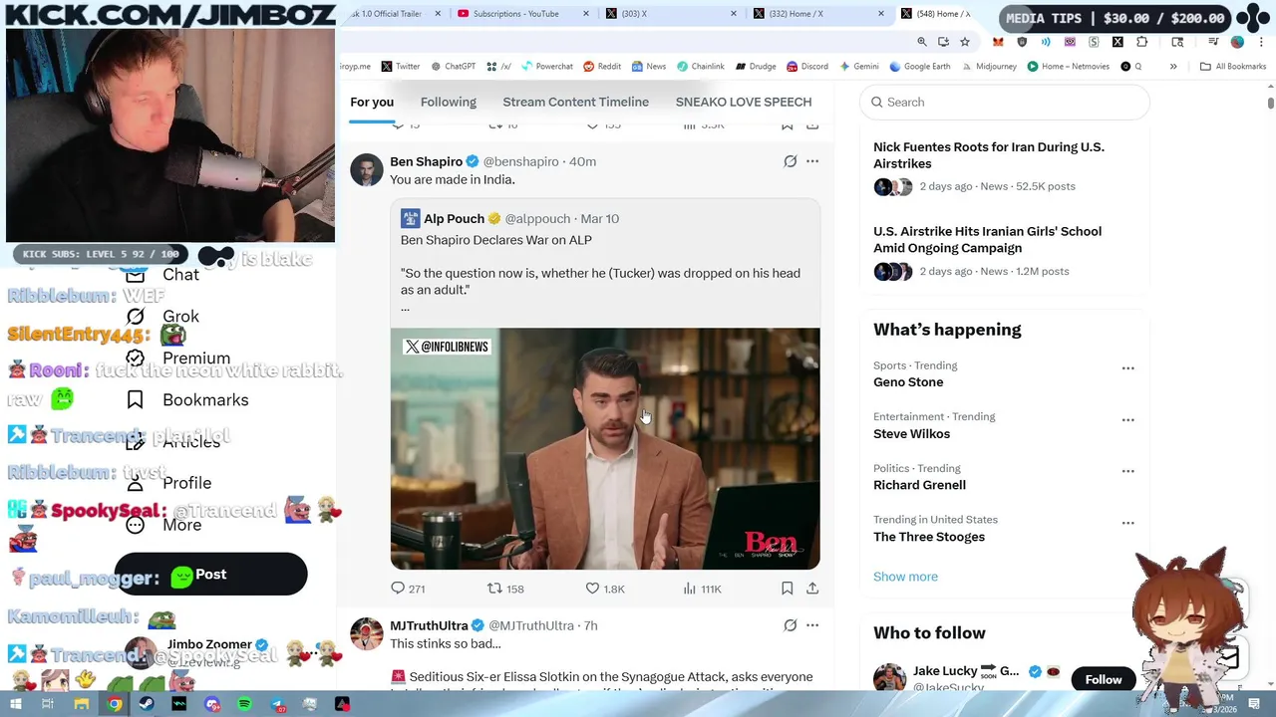
Task: Close the (303) X browser tab
Action: pyautogui.click(x=734, y=14)
